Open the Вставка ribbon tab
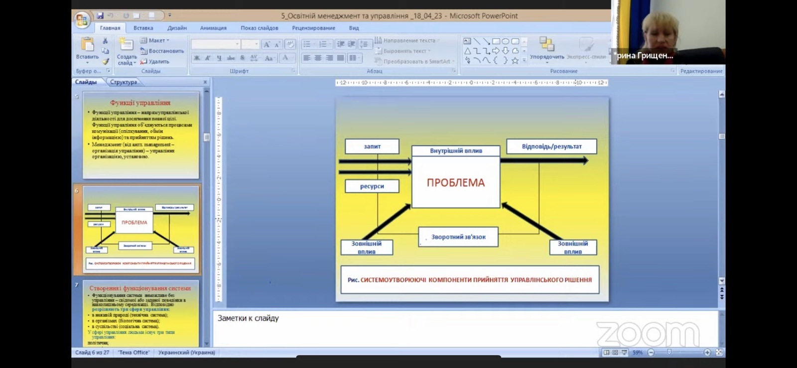This screenshot has width=797, height=368. [x=143, y=28]
